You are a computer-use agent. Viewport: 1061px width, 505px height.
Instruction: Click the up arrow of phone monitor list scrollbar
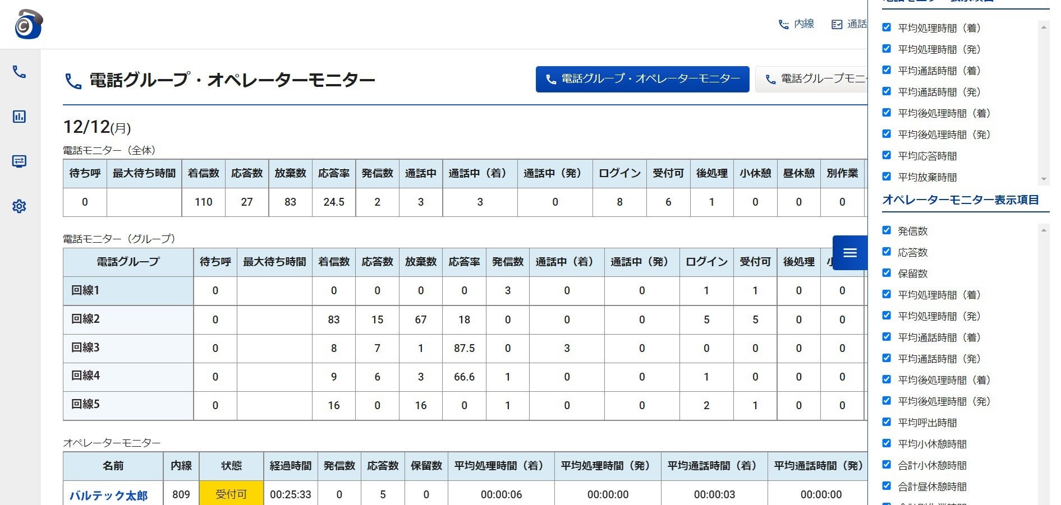[x=1044, y=27]
